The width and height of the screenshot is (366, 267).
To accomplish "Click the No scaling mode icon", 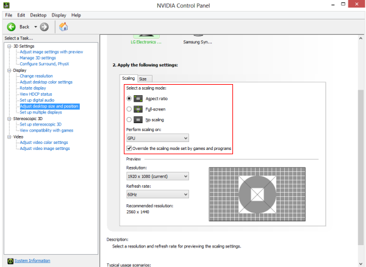I will 138,120.
